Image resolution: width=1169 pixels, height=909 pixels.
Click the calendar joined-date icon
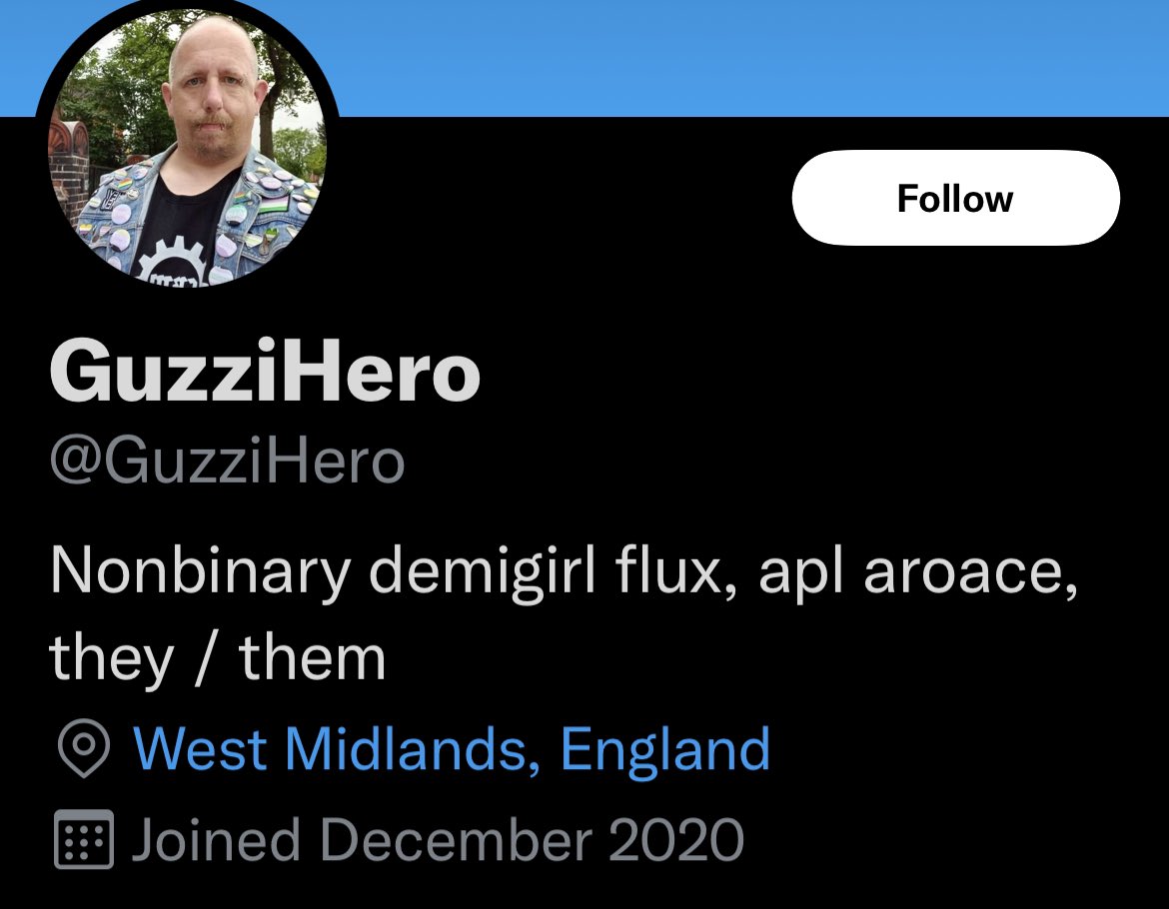pos(84,839)
